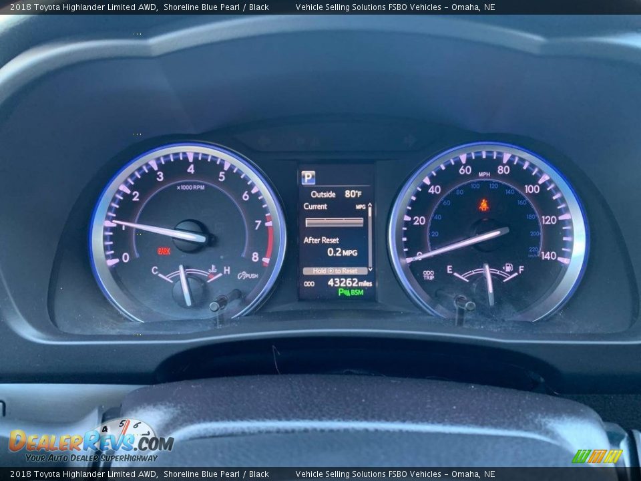Click the red coolant temperature icon

(x=212, y=270)
